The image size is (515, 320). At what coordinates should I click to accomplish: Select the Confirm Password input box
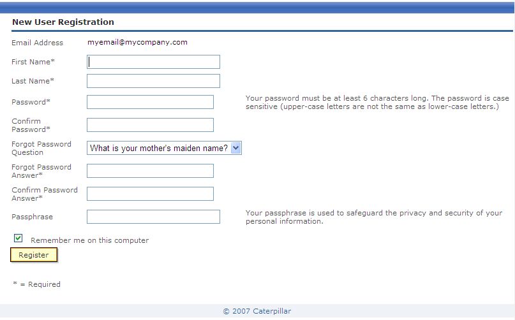[150, 125]
